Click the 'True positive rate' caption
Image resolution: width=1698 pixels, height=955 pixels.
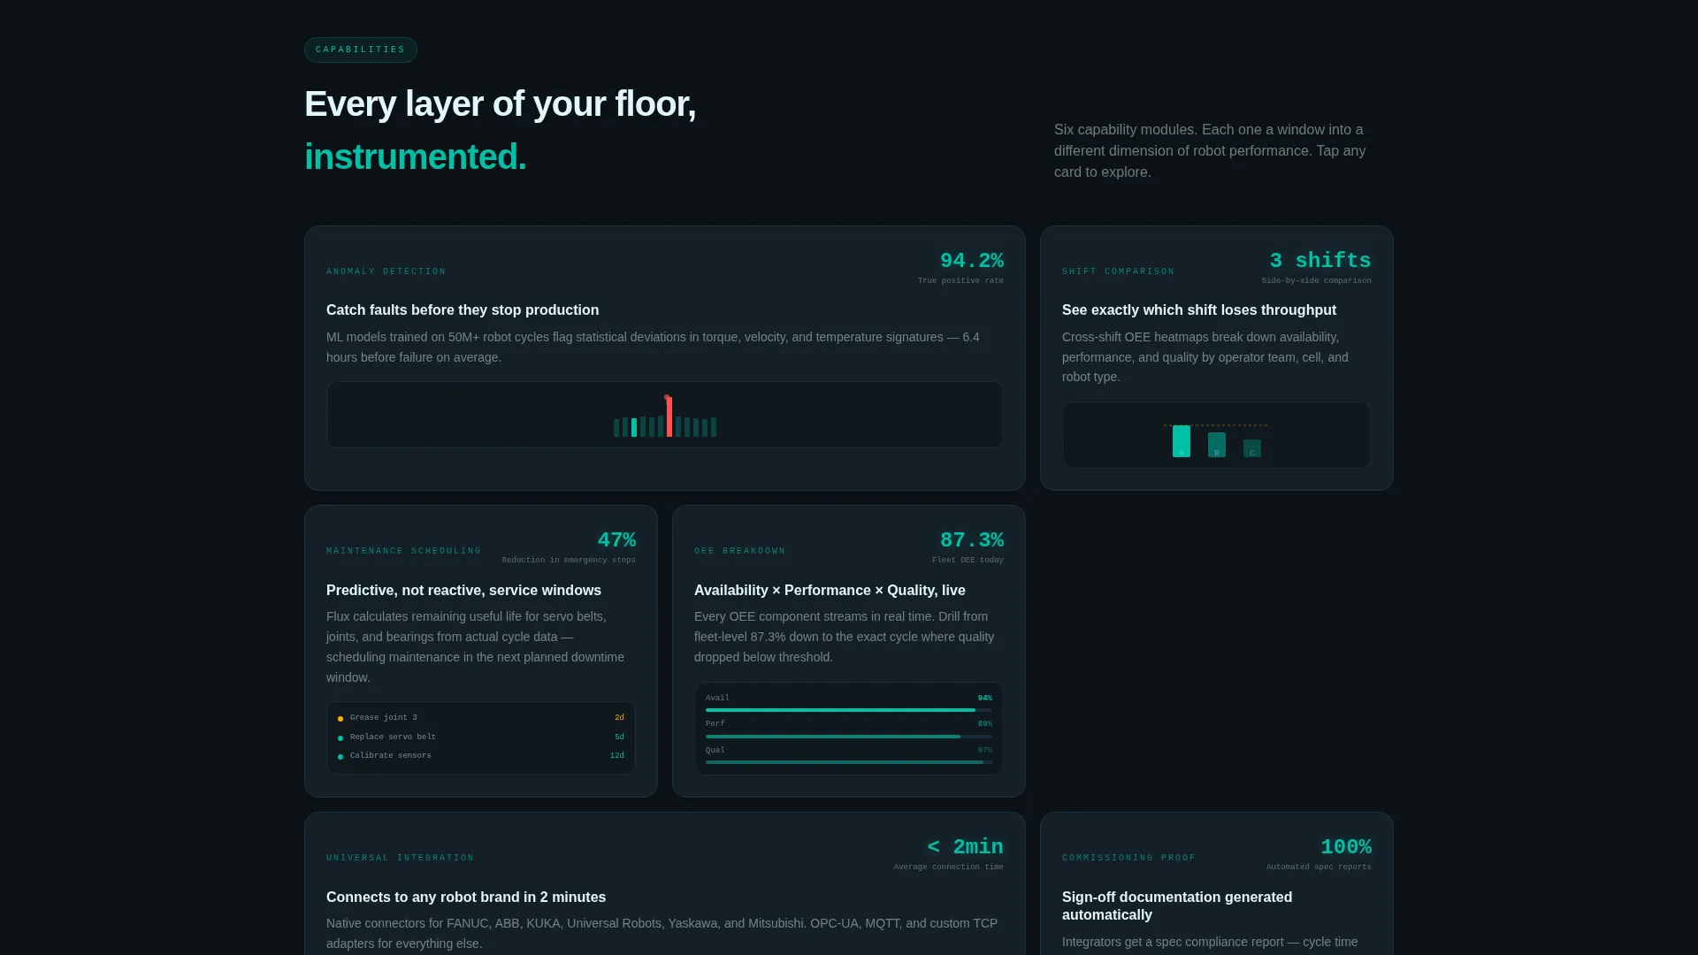[960, 280]
